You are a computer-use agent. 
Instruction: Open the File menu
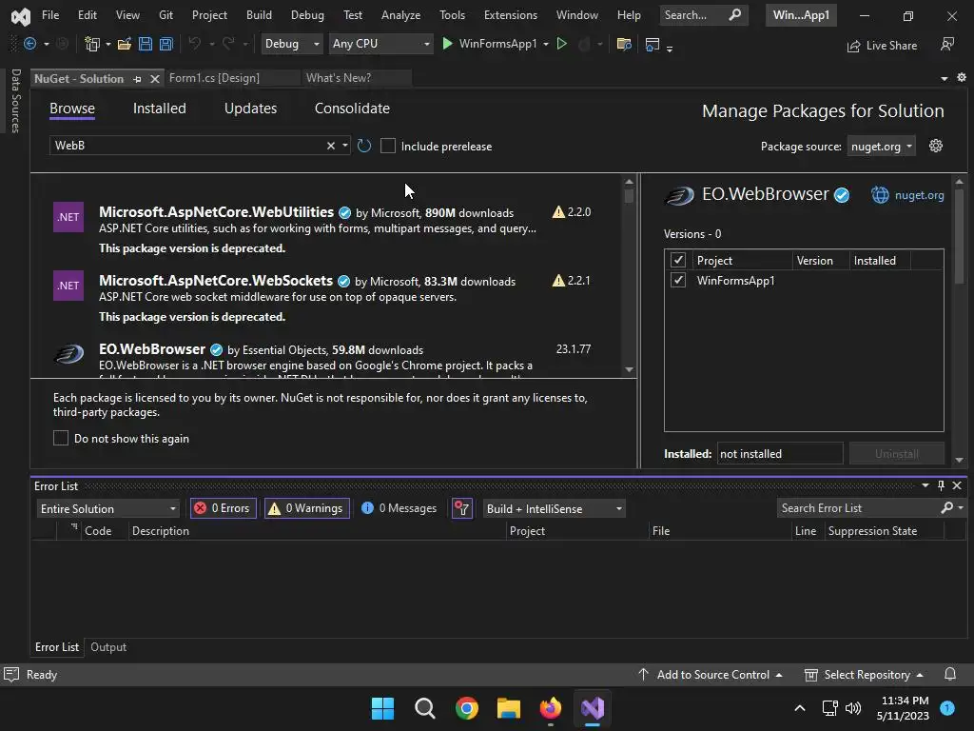click(x=50, y=15)
